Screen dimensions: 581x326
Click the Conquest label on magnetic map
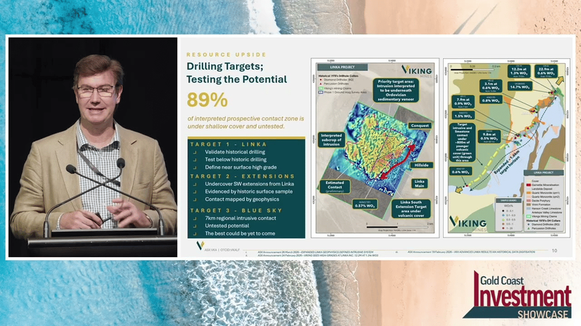420,125
